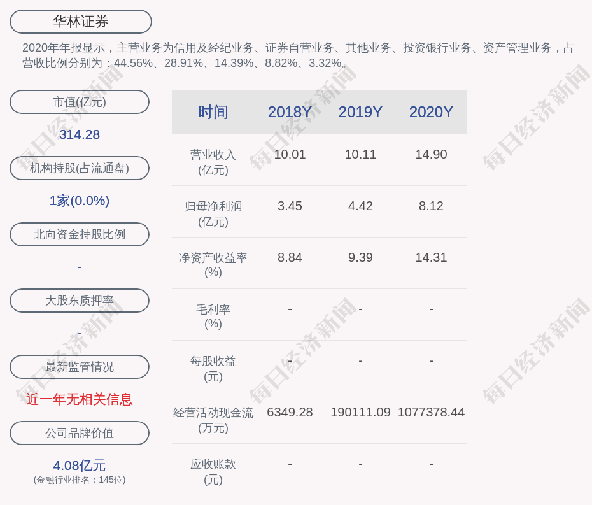Click the 190111.09 cash flow value
The image size is (592, 505).
pyautogui.click(x=360, y=412)
